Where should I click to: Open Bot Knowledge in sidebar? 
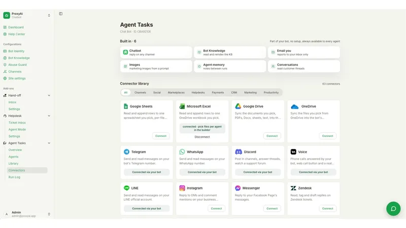(x=19, y=58)
